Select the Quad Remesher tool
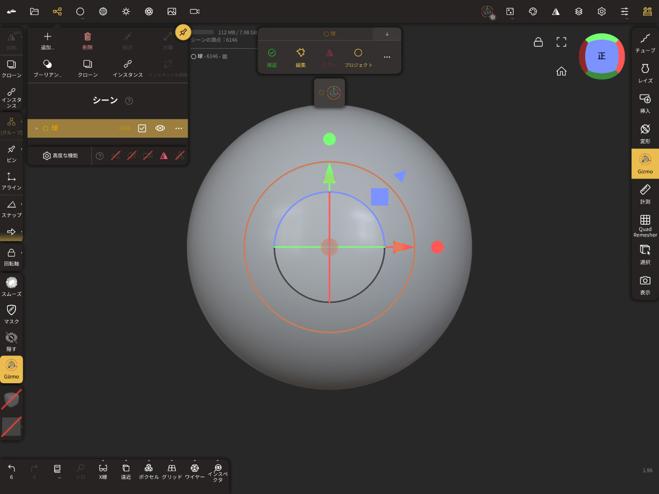 pos(645,225)
